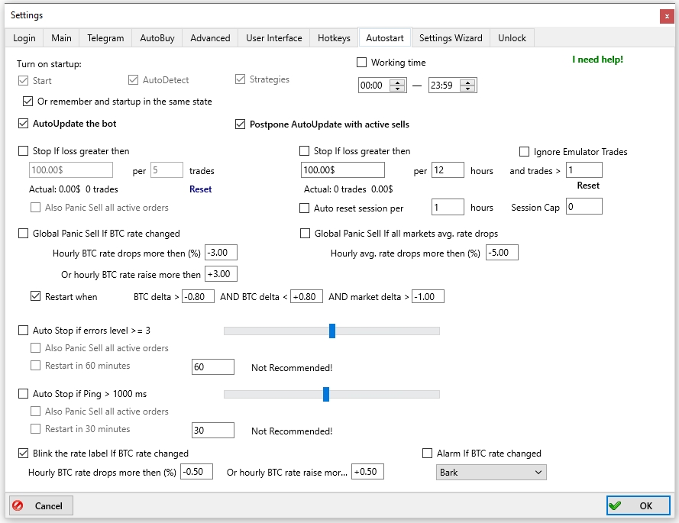Enable Stop If loss greater then per trades

[24, 150]
